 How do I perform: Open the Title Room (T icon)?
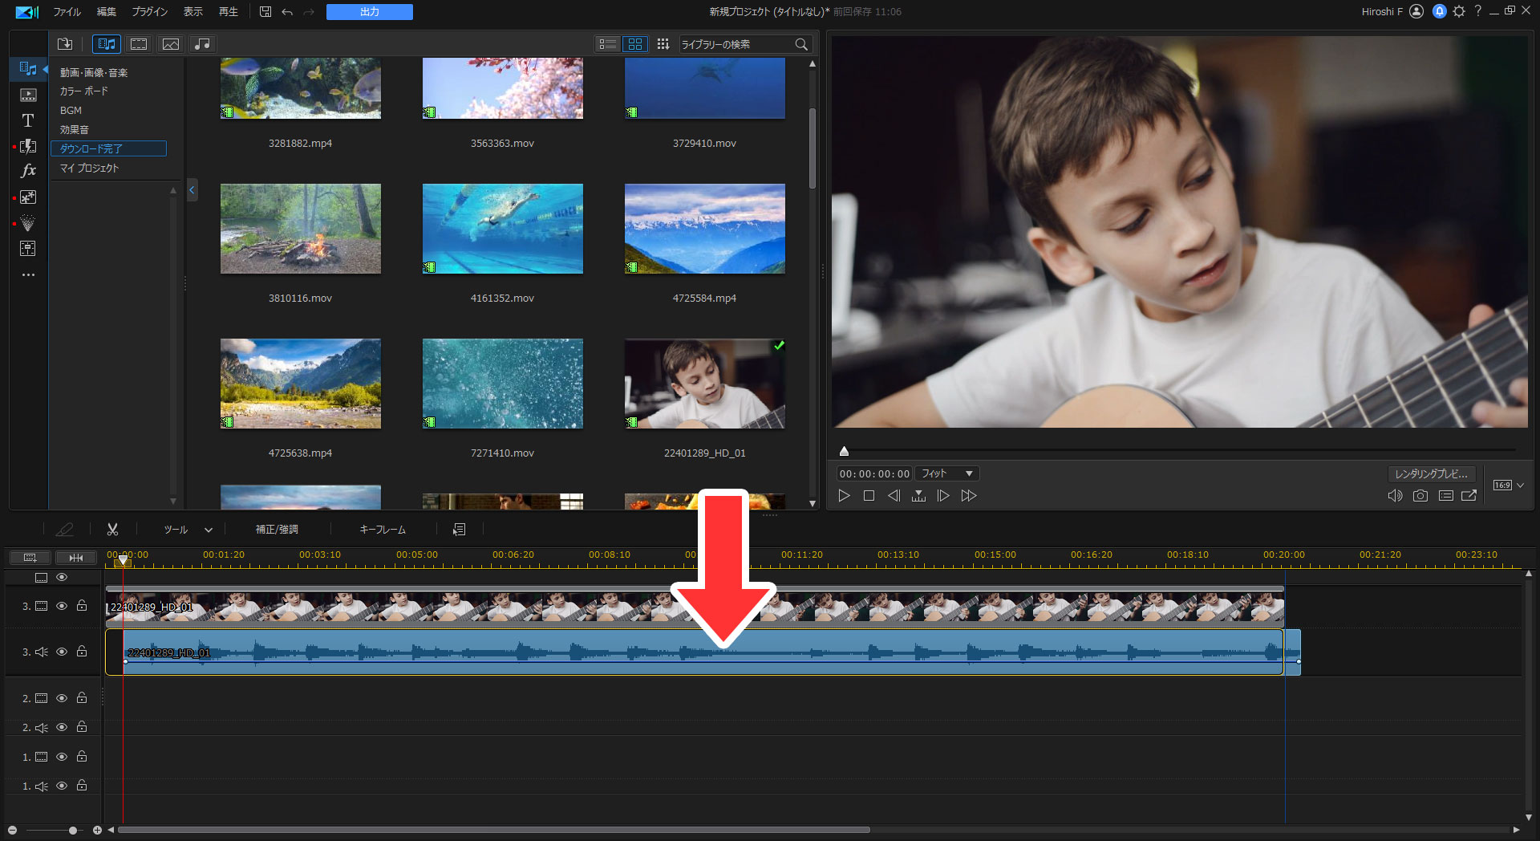click(28, 120)
